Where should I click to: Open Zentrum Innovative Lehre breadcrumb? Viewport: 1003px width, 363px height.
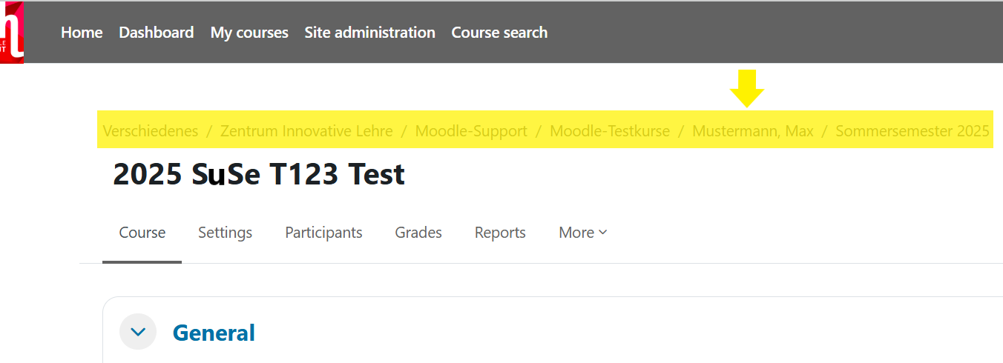click(x=306, y=131)
